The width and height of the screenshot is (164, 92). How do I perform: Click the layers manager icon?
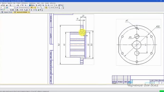pyautogui.click(x=17, y=8)
